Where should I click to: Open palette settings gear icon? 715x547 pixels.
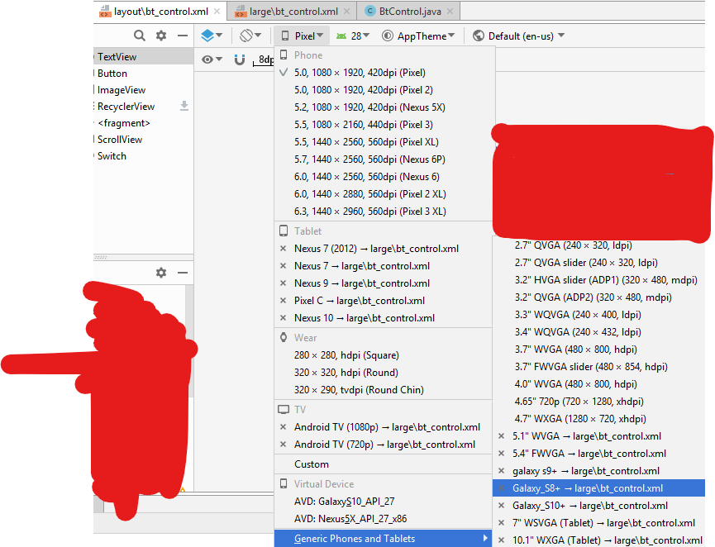pyautogui.click(x=161, y=36)
